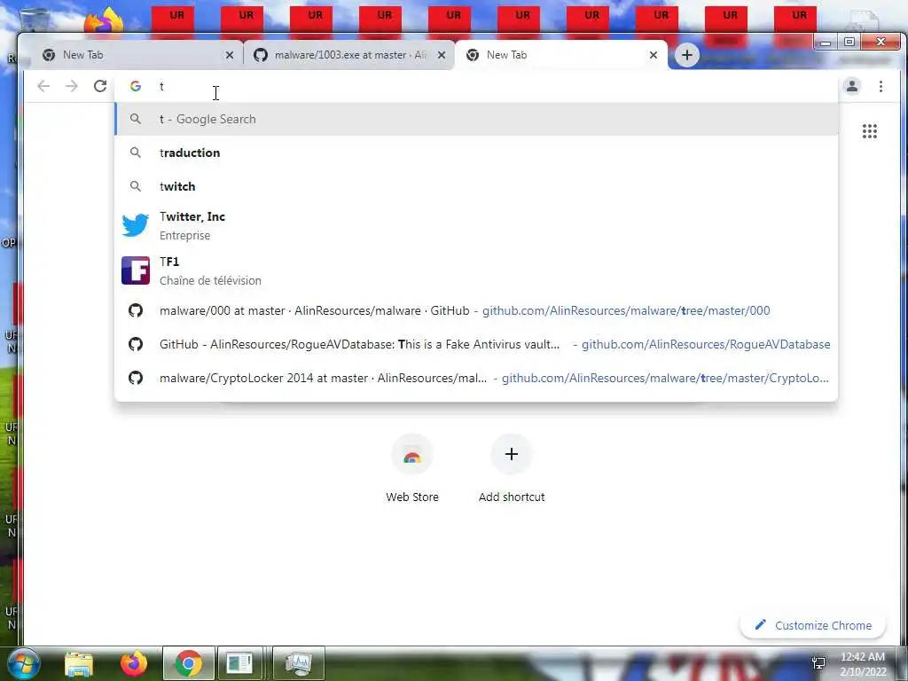
Task: Click GitHub icon beside RogueAVDatabase suggestion
Action: [136, 344]
